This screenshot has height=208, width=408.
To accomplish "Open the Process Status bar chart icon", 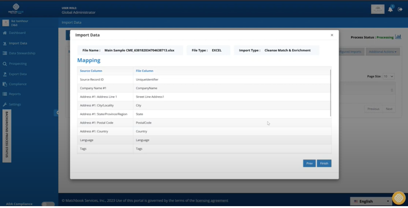I will [x=398, y=37].
